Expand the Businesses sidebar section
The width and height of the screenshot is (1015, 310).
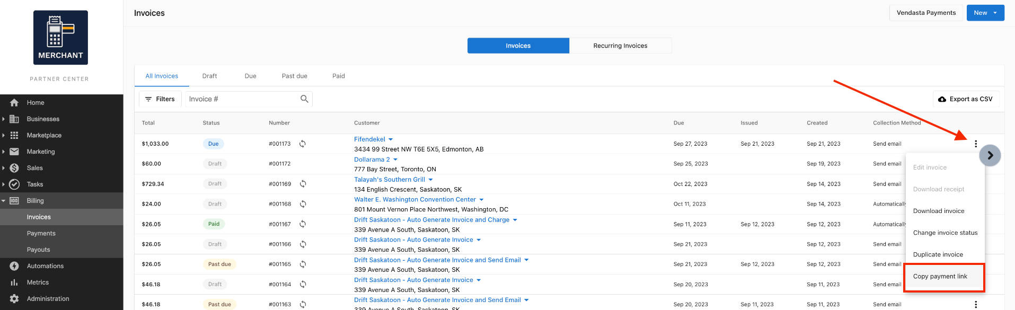point(3,119)
